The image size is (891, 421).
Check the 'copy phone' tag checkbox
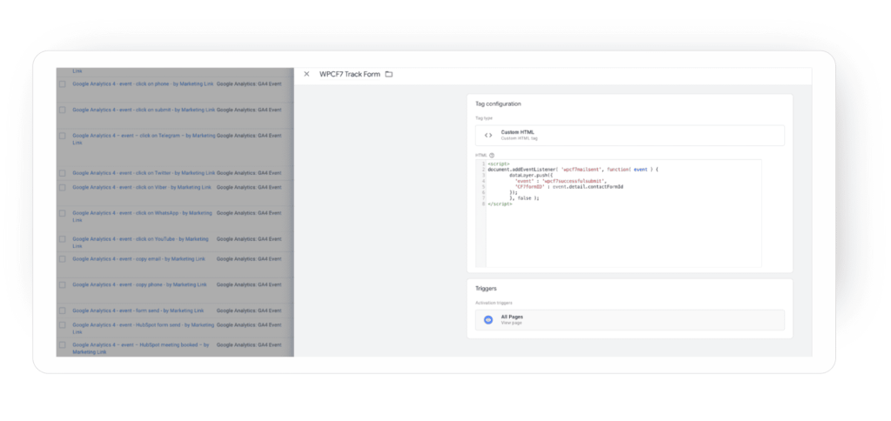pyautogui.click(x=62, y=284)
